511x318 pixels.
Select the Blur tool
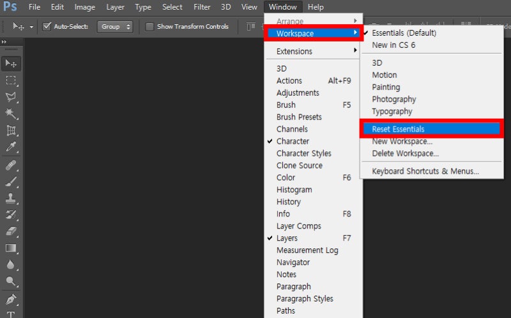pyautogui.click(x=11, y=264)
